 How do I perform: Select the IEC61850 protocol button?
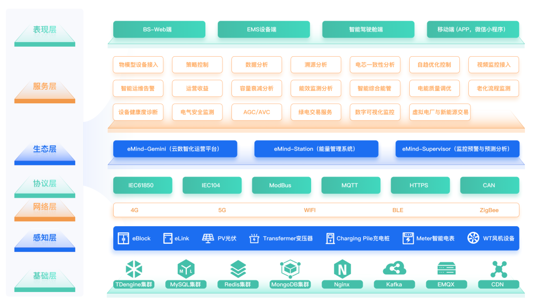[143, 185]
